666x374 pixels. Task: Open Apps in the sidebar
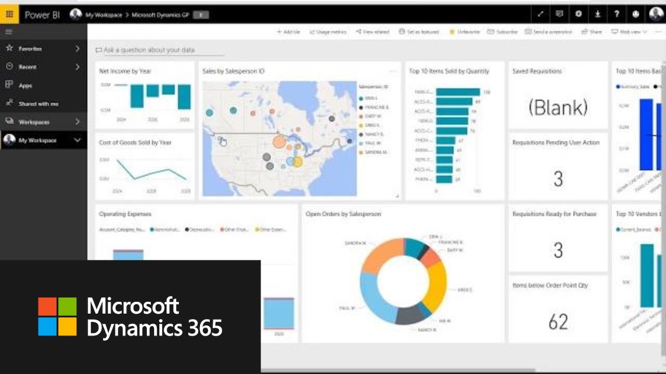click(25, 86)
